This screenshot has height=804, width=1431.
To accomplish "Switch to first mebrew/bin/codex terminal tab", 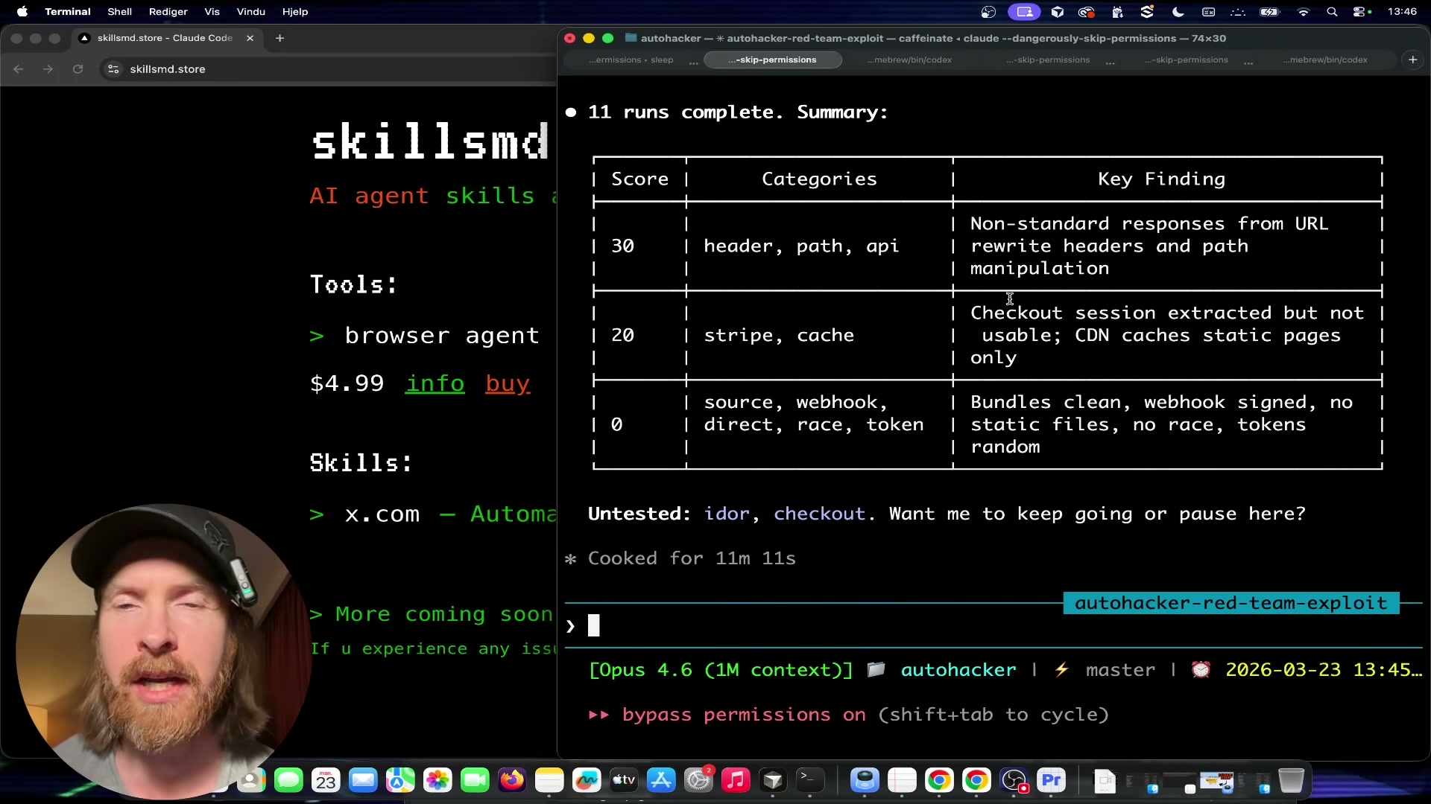I will [909, 60].
